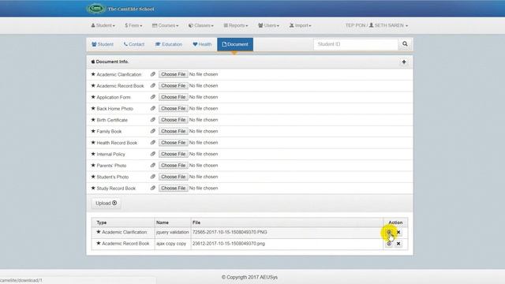Click paperclip icon for Student's Photo
The image size is (505, 284).
click(152, 177)
